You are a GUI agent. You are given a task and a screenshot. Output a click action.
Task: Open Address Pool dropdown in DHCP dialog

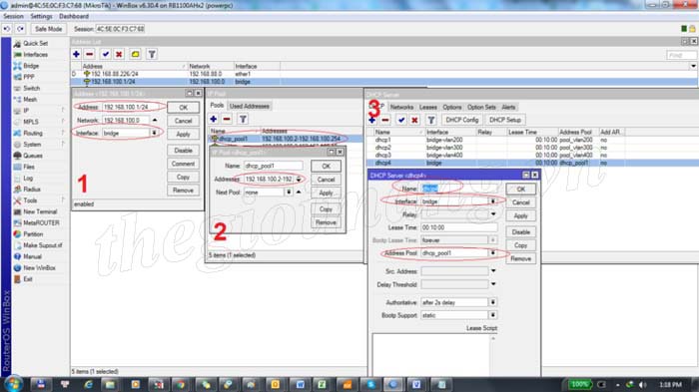pyautogui.click(x=493, y=253)
